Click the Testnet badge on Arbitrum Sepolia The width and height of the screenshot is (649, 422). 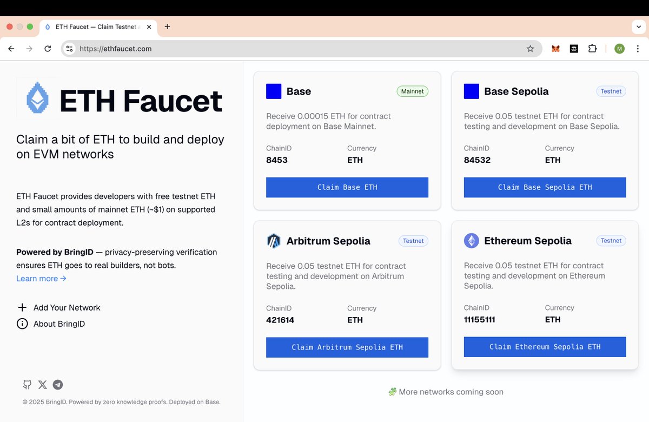point(413,241)
